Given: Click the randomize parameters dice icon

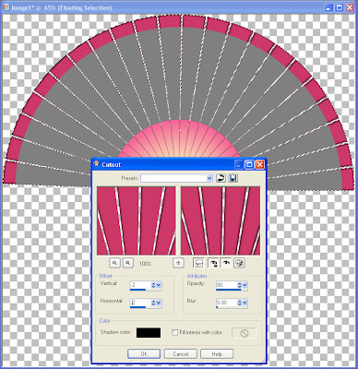Looking at the screenshot, I should click(x=239, y=263).
